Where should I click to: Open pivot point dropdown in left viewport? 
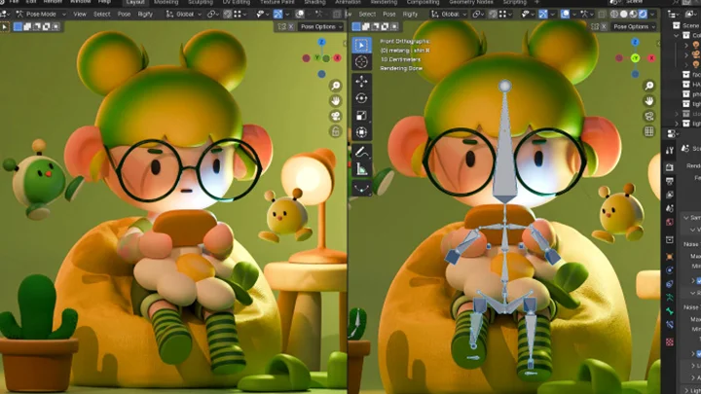(213, 15)
